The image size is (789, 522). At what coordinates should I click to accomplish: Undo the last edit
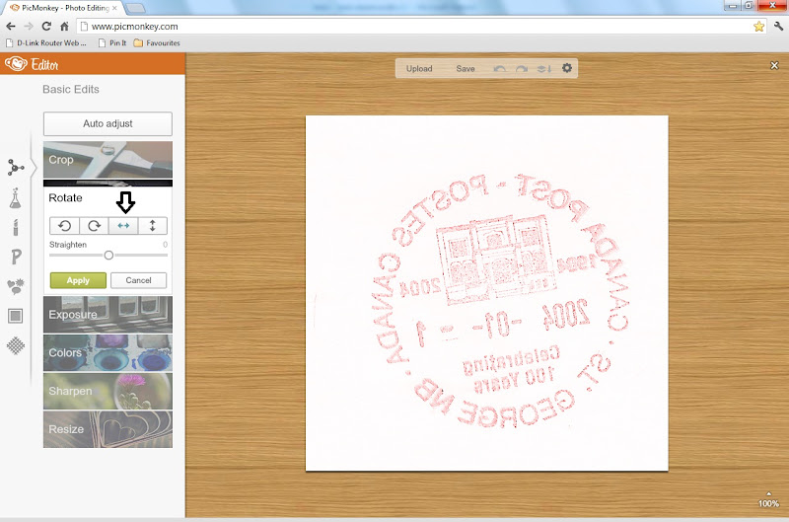click(500, 68)
